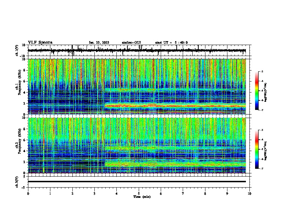Click the ch.2 color scale bar
The image size is (281, 217).
[x=257, y=149]
